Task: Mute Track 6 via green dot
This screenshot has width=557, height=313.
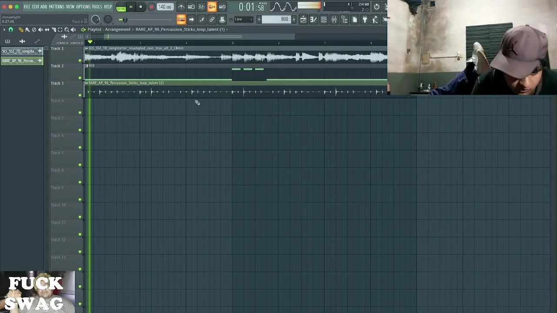Action: 80,147
